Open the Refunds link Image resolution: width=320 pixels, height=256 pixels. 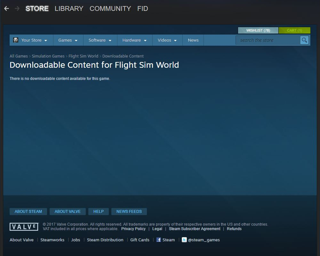click(234, 229)
